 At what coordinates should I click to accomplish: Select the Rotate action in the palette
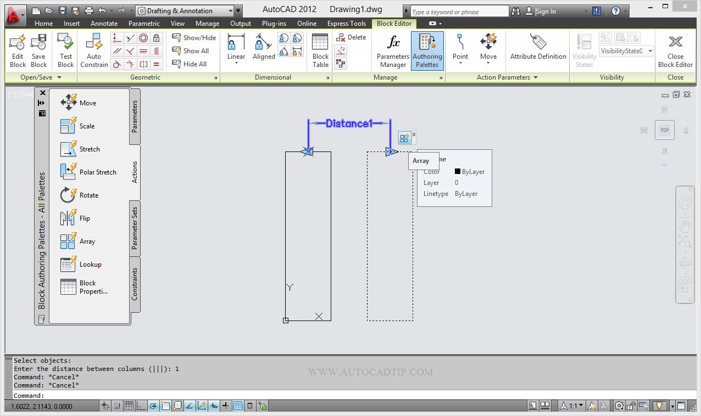click(x=79, y=195)
